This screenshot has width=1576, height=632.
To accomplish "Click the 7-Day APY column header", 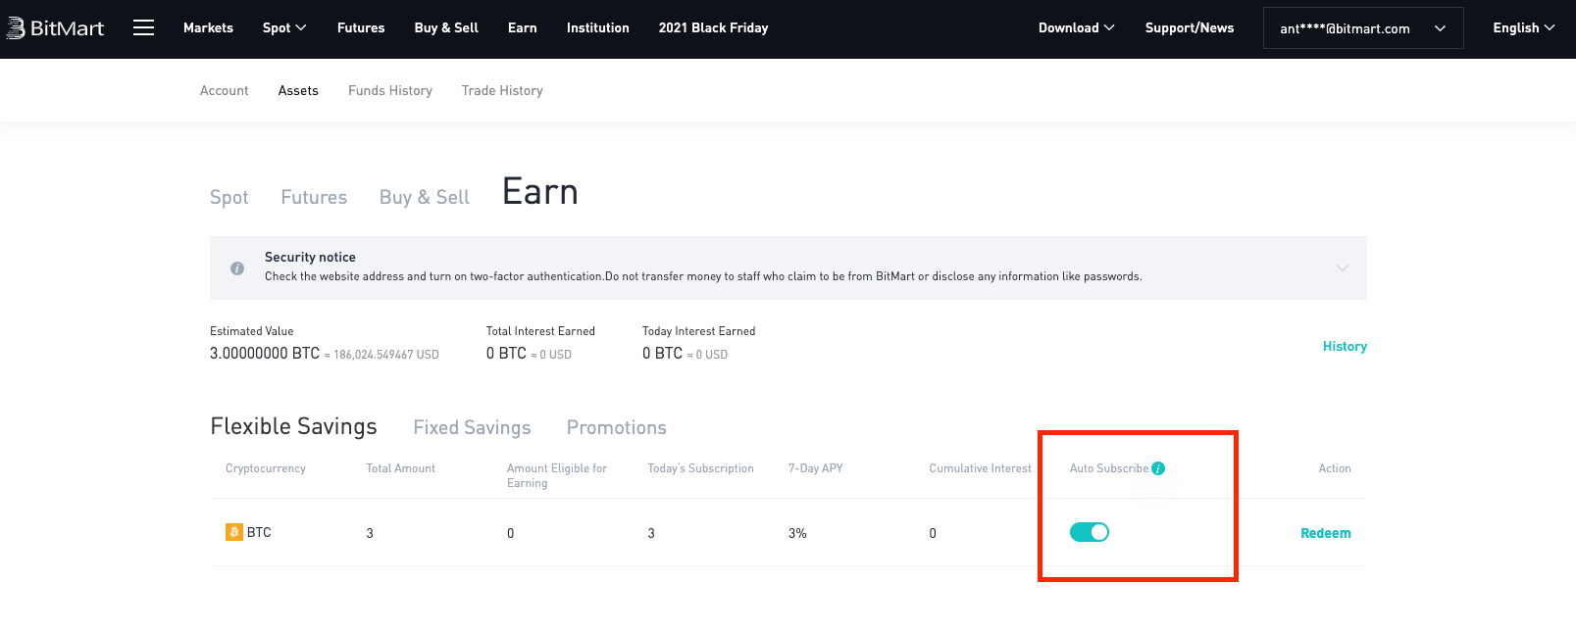I will [816, 468].
